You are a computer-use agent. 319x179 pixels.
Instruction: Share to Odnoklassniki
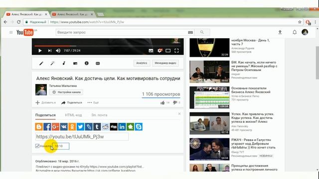72,127
